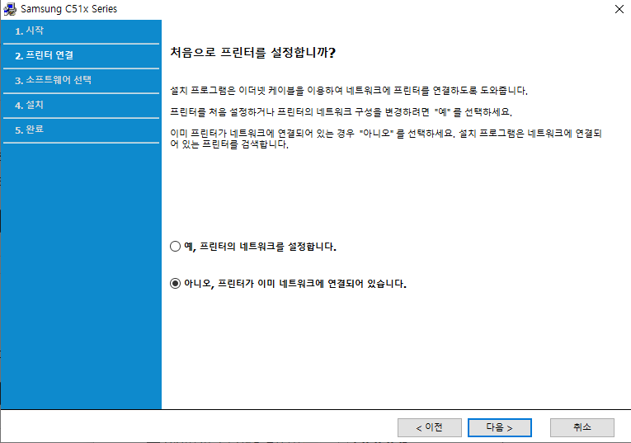Click the paragraph starting '이미 프린터가 네트워크에'
This screenshot has height=443, width=631.
385,139
